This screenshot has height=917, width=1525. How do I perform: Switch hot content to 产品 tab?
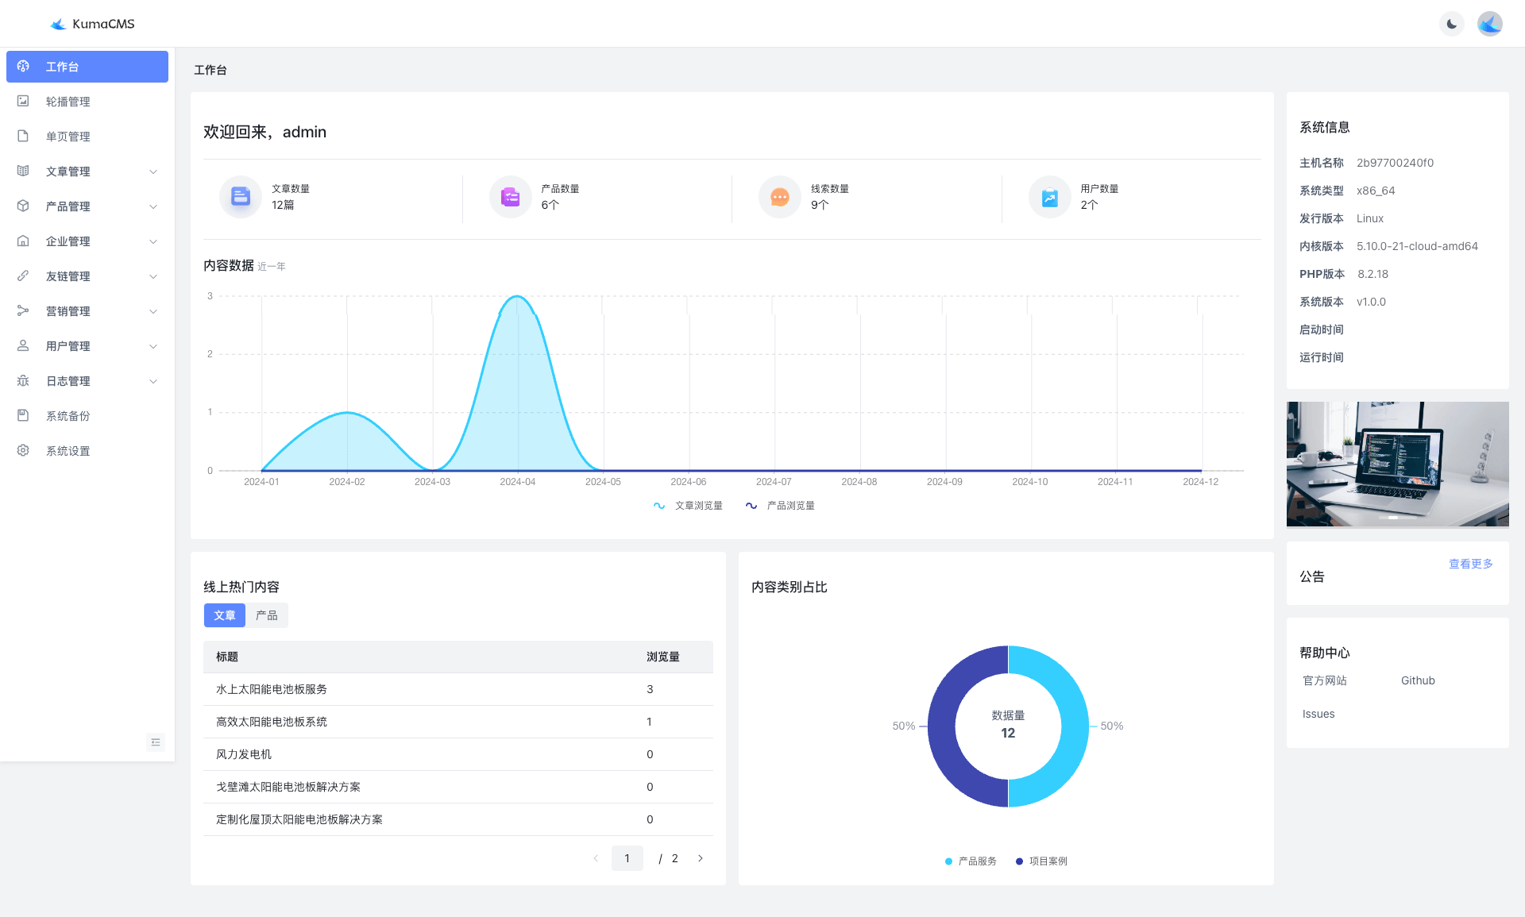click(x=267, y=615)
